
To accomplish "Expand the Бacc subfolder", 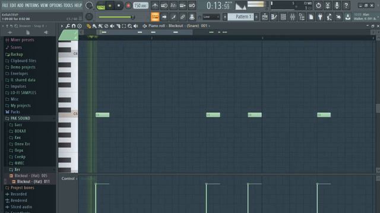I will [18, 125].
